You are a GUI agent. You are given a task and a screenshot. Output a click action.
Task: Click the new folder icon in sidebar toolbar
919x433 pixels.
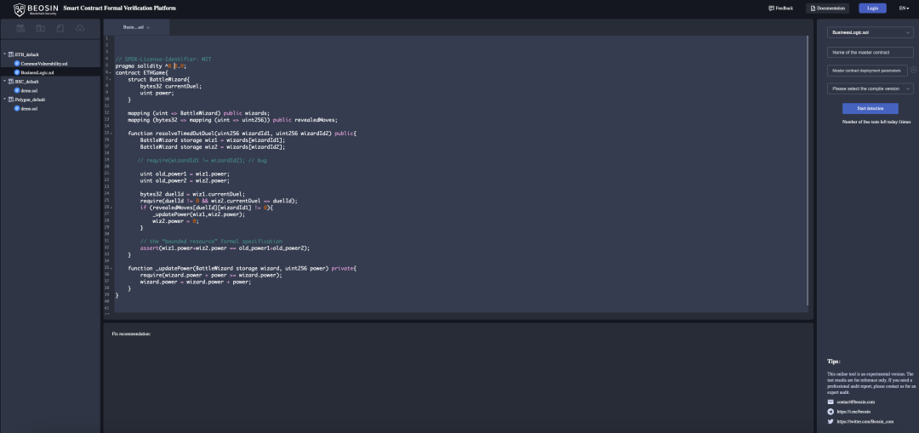tap(40, 28)
